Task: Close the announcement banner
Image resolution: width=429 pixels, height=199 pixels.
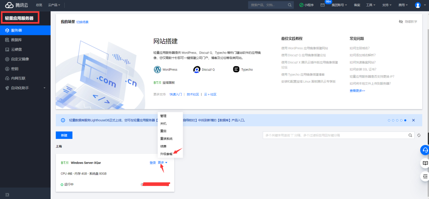Action: point(413,120)
